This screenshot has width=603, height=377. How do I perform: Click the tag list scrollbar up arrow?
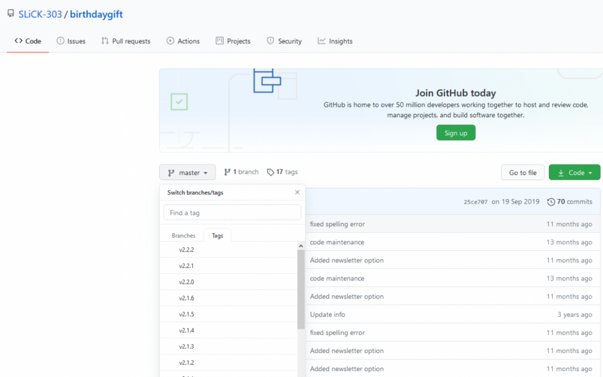301,246
